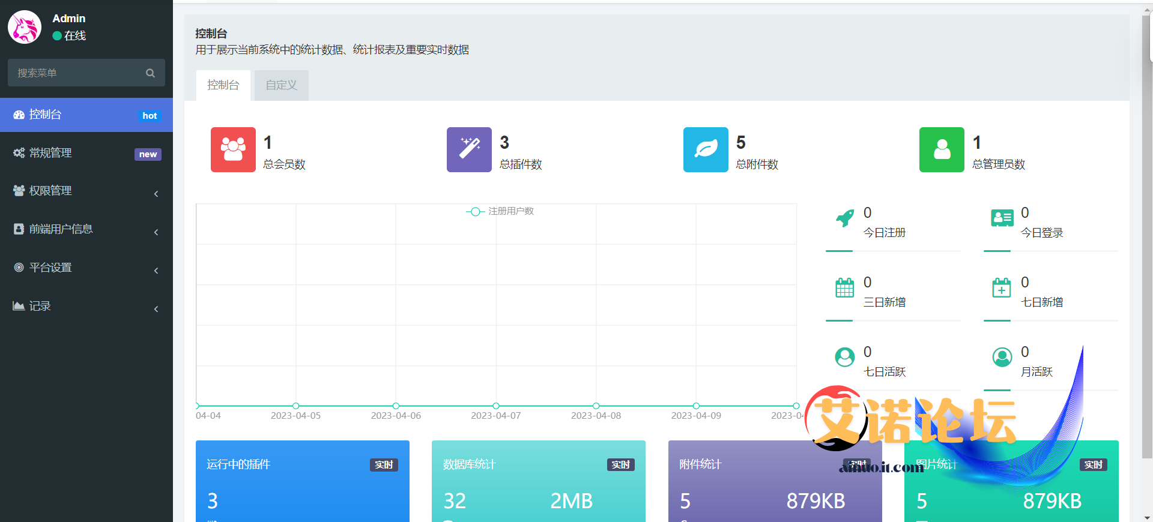
Task: Click the red 总会员数 users icon
Action: pos(233,149)
